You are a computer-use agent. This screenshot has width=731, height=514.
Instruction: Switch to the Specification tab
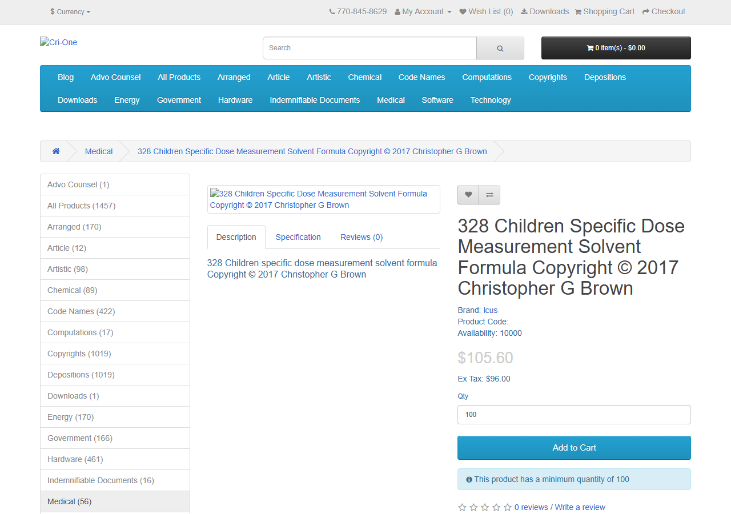pyautogui.click(x=298, y=237)
